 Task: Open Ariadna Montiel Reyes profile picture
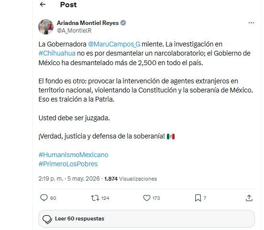coord(46,27)
